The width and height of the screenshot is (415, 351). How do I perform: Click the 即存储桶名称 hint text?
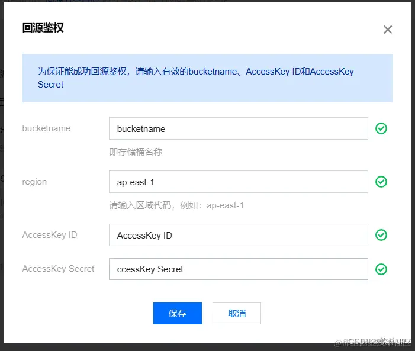click(x=136, y=152)
